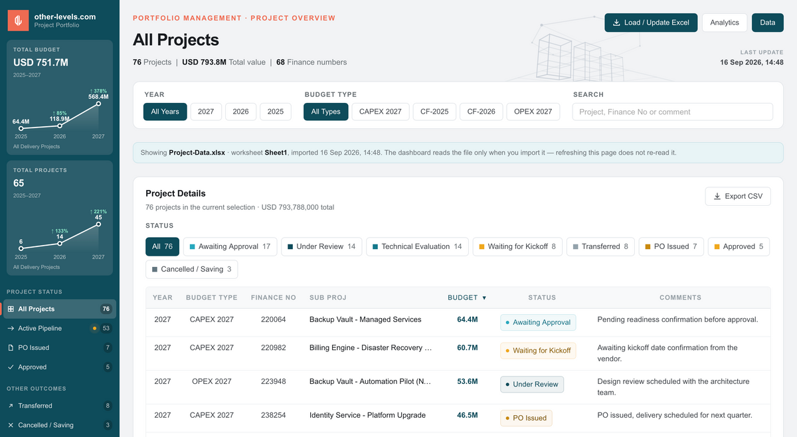Viewport: 797px width, 437px height.
Task: Filter by year 2026
Action: pos(240,112)
